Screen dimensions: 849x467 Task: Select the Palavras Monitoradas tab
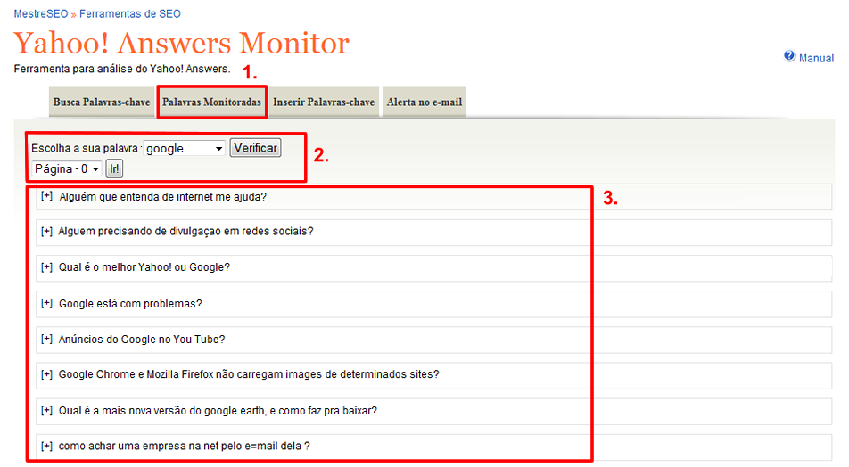pyautogui.click(x=211, y=102)
